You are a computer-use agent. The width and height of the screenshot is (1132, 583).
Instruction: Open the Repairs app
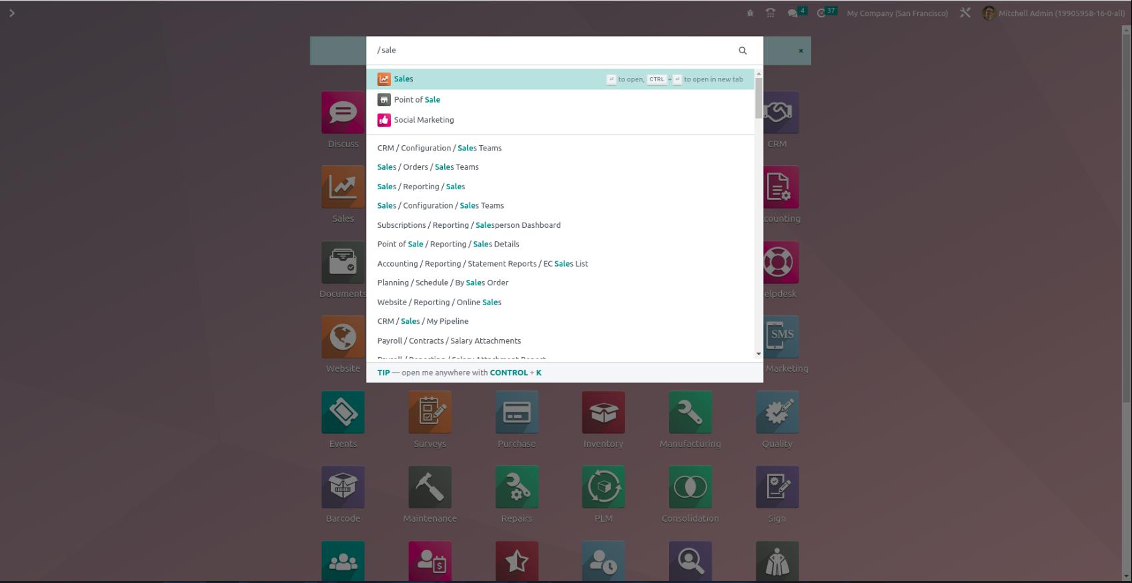[x=517, y=487]
